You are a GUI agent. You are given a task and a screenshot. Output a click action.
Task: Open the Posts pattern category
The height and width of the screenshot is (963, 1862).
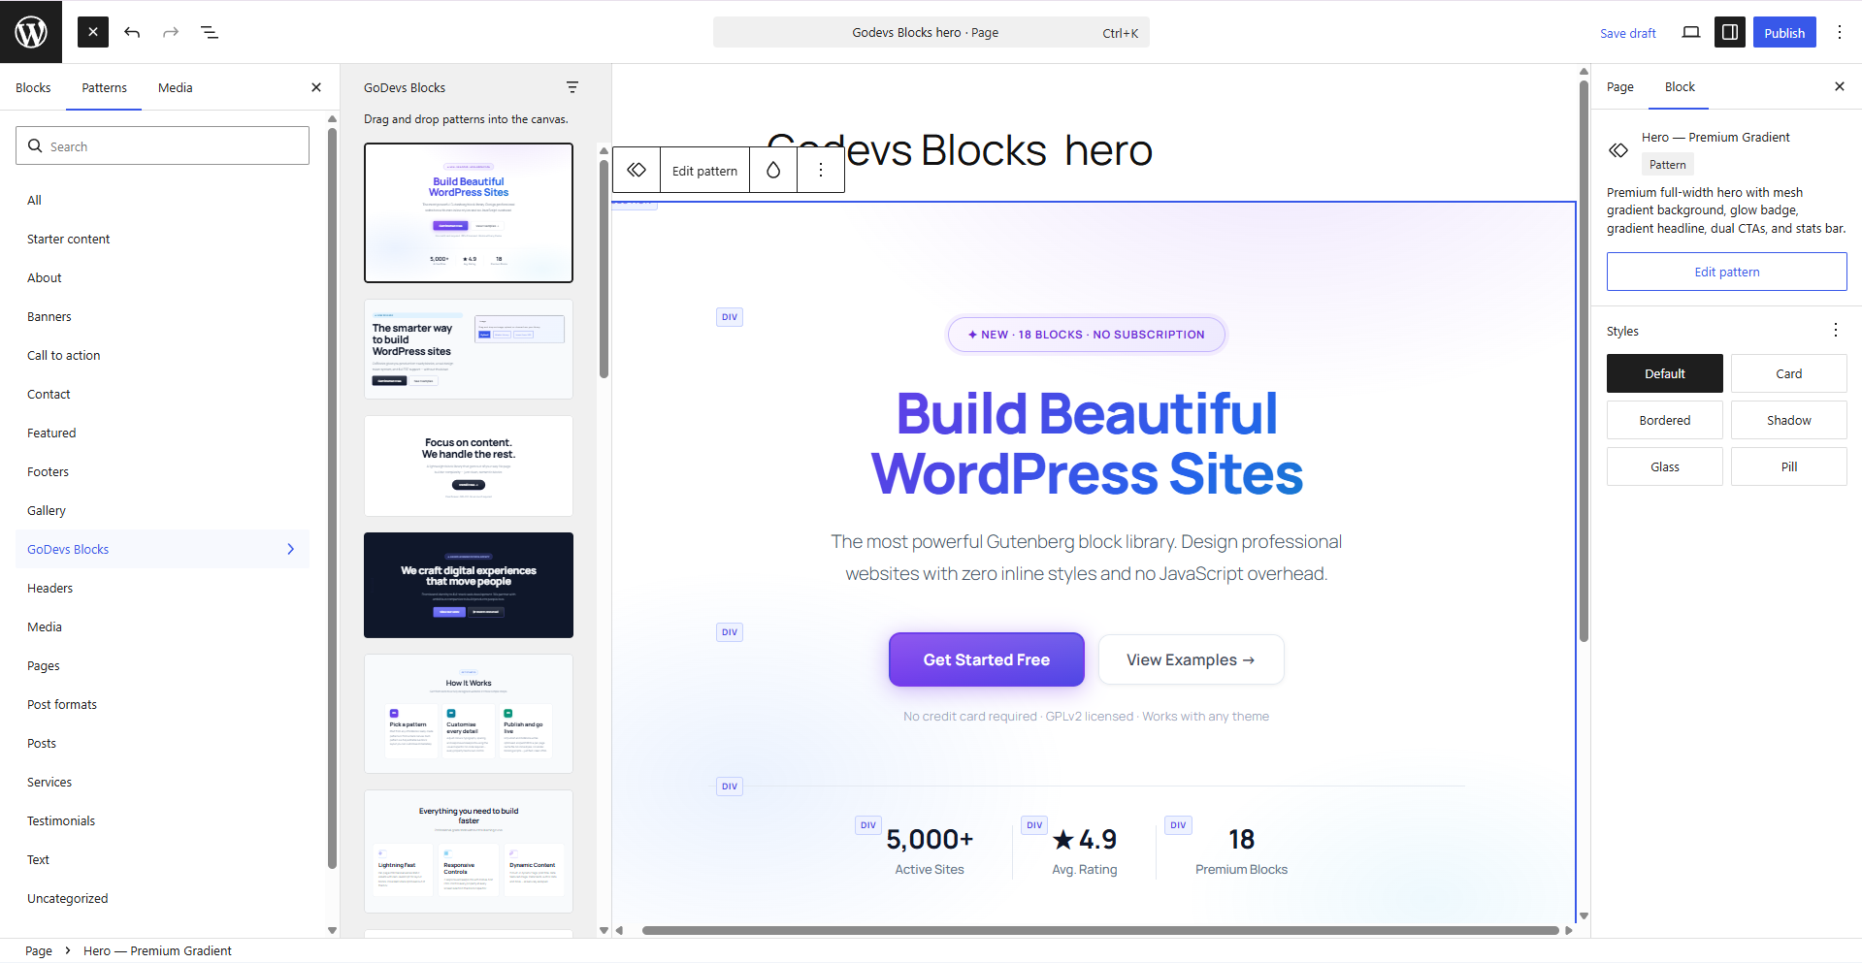(x=162, y=743)
